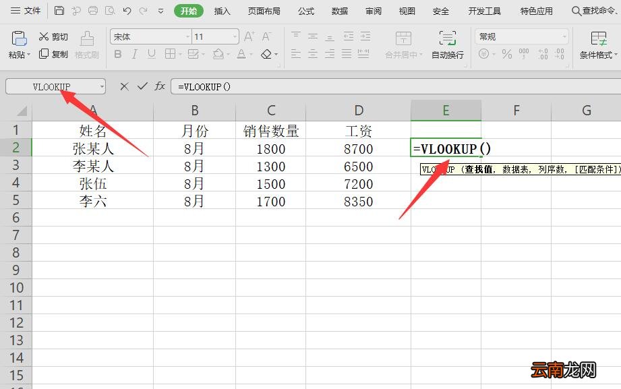
Task: Click cell containing 张某人
Action: tap(92, 148)
